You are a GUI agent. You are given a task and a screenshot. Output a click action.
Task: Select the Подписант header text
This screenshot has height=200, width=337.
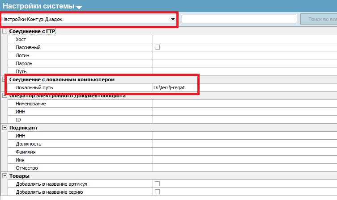[x=23, y=128]
